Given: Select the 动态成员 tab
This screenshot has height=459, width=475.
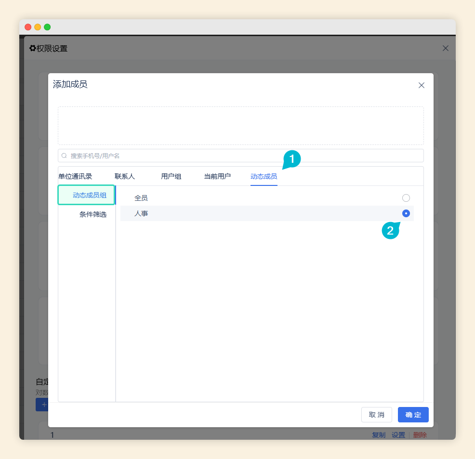Looking at the screenshot, I should pyautogui.click(x=264, y=176).
